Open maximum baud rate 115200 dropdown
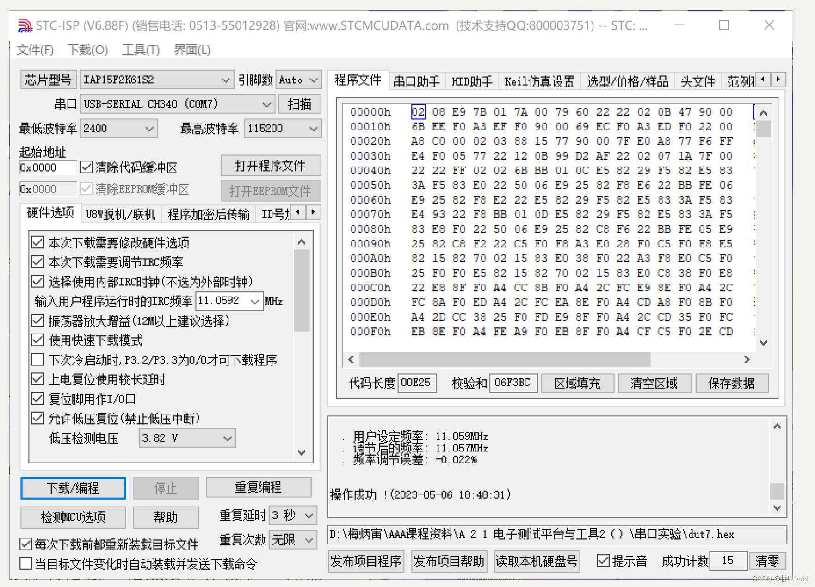Viewport: 815px width, 587px height. tap(283, 129)
